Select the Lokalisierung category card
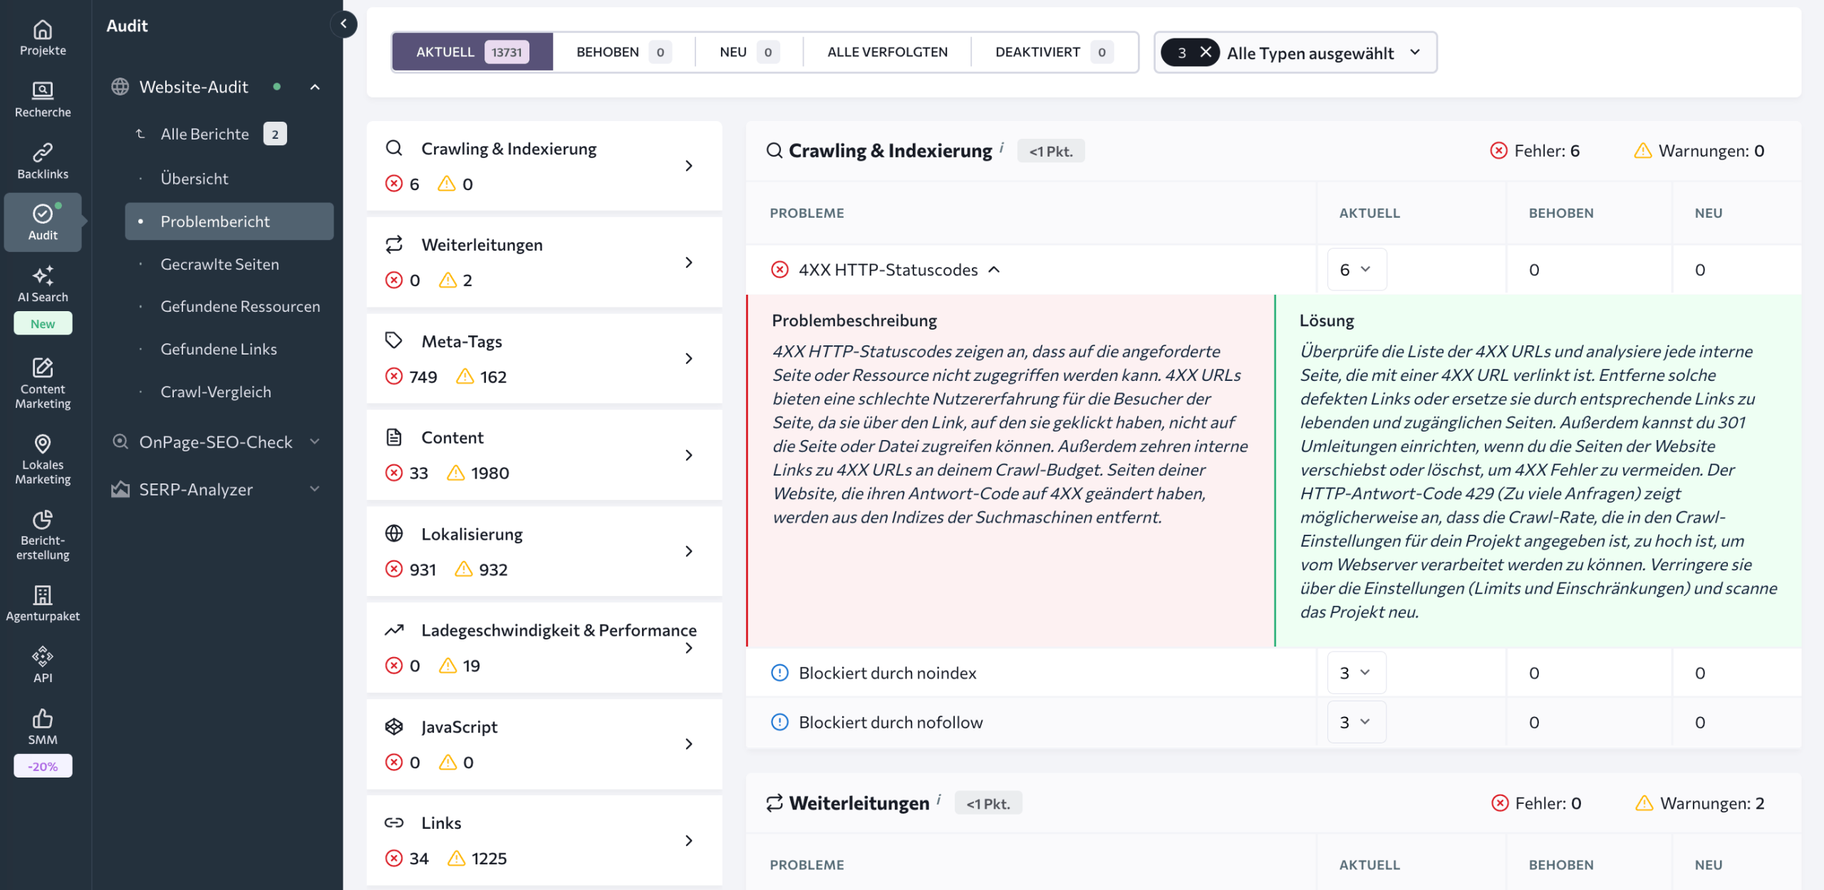This screenshot has width=1824, height=890. 544,550
